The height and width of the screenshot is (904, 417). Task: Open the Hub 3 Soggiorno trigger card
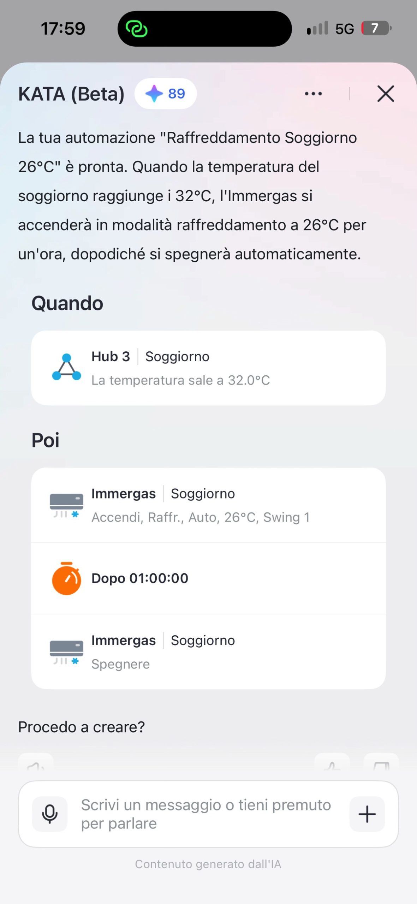coord(208,368)
